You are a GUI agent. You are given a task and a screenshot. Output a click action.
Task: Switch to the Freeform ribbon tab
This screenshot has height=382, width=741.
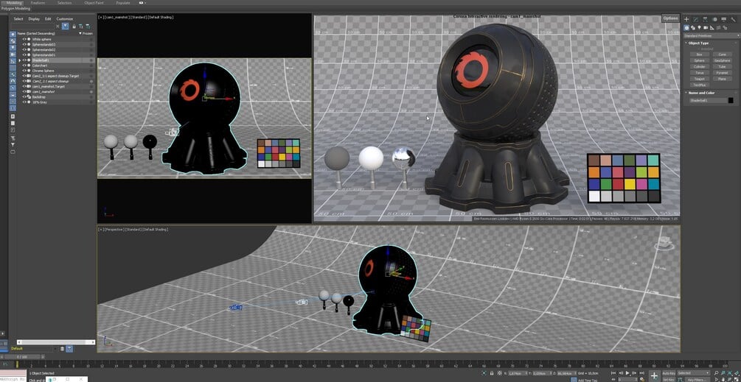pos(38,3)
